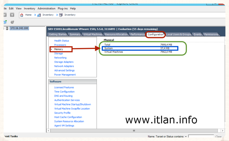Viewport: 229px width, 141px height.
Task: Click the forward navigation arrow button
Action: (12, 15)
